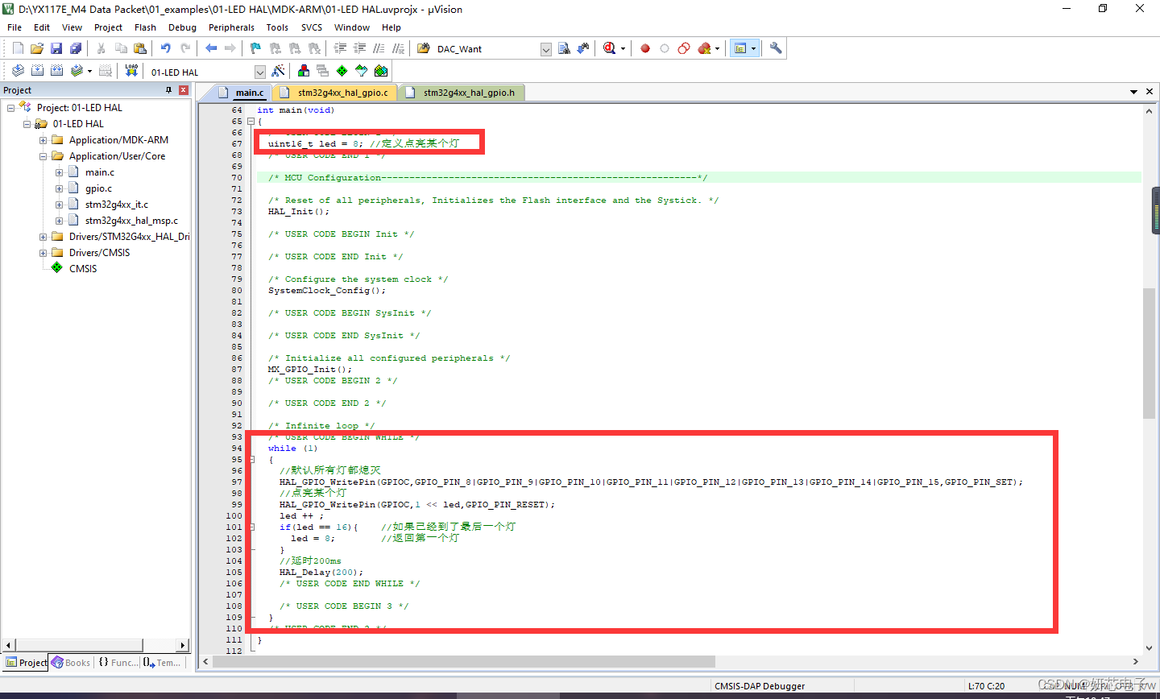This screenshot has height=699, width=1160.
Task: Open Manage Project Items icon
Action: (x=304, y=71)
